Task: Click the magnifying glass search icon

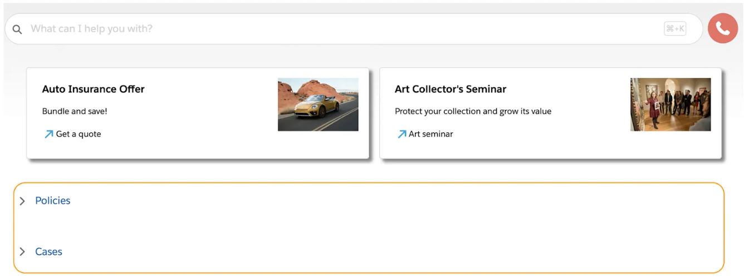Action: click(17, 29)
